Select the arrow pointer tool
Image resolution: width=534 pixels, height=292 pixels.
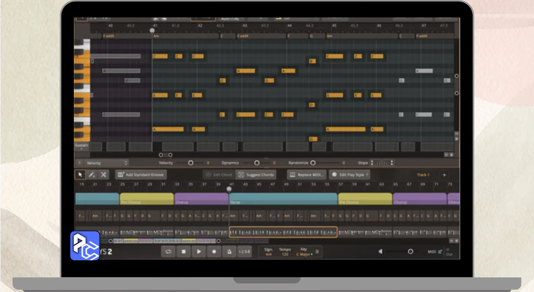point(79,175)
